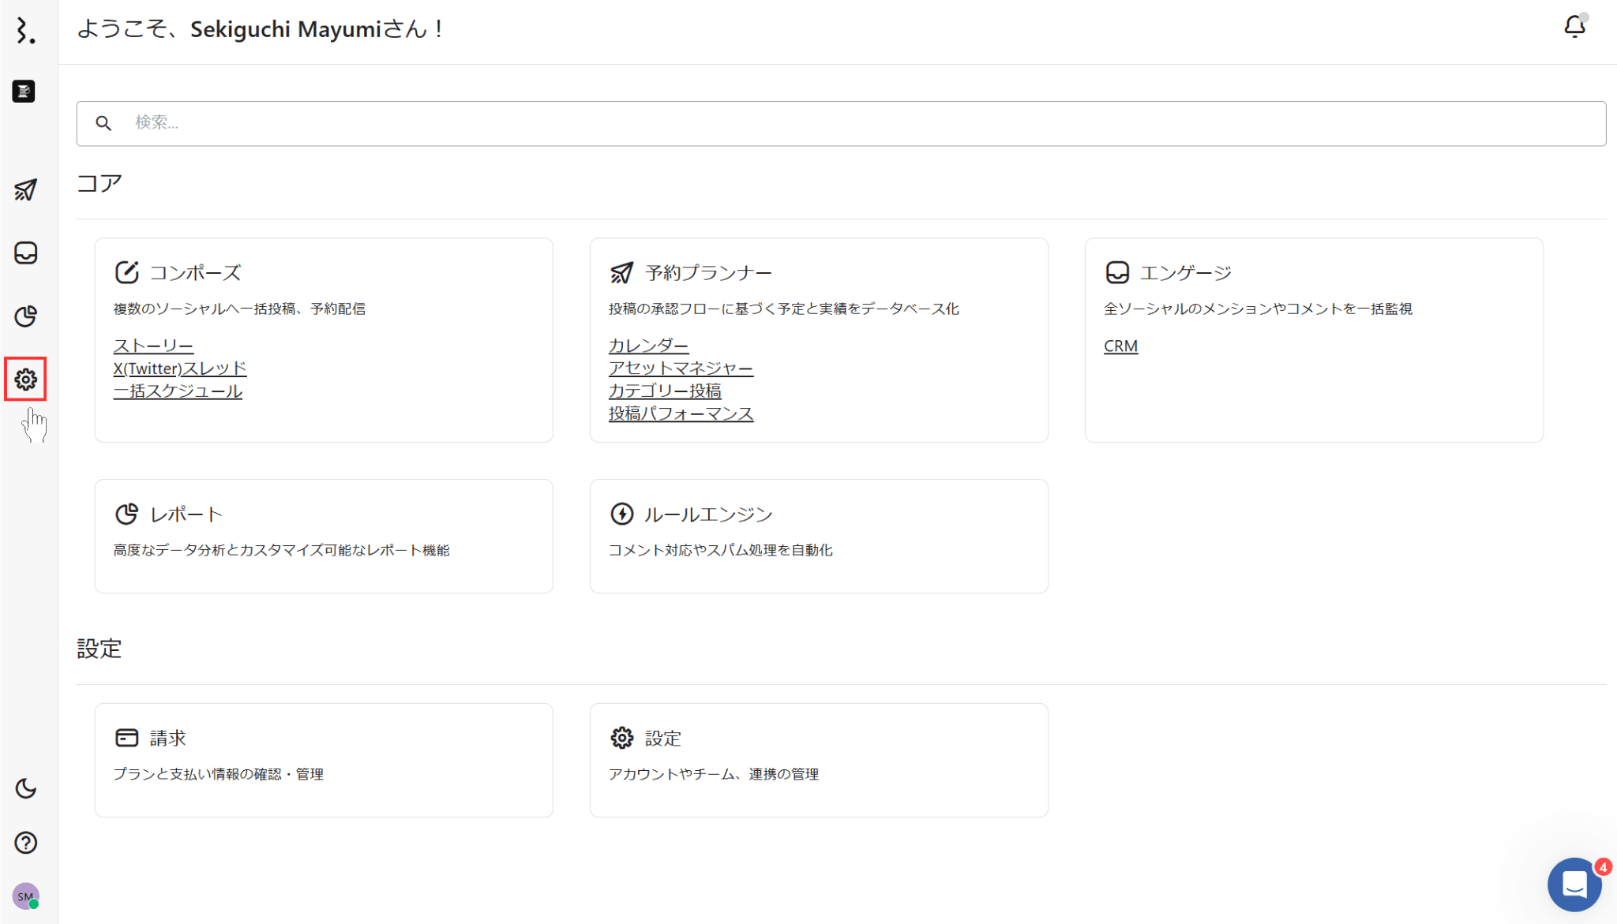This screenshot has width=1617, height=924.
Task: Open the アセットマネジャー link
Action: (x=681, y=368)
